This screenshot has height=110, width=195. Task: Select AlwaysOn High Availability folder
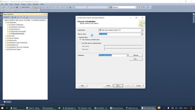(18, 43)
